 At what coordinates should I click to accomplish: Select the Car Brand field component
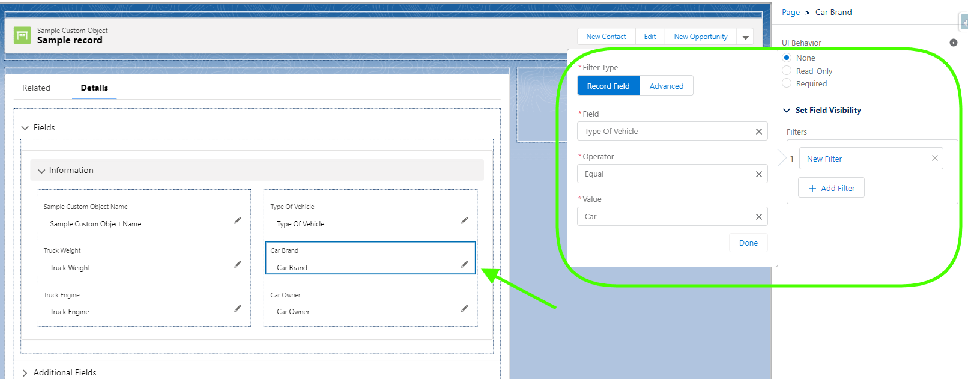(x=371, y=258)
